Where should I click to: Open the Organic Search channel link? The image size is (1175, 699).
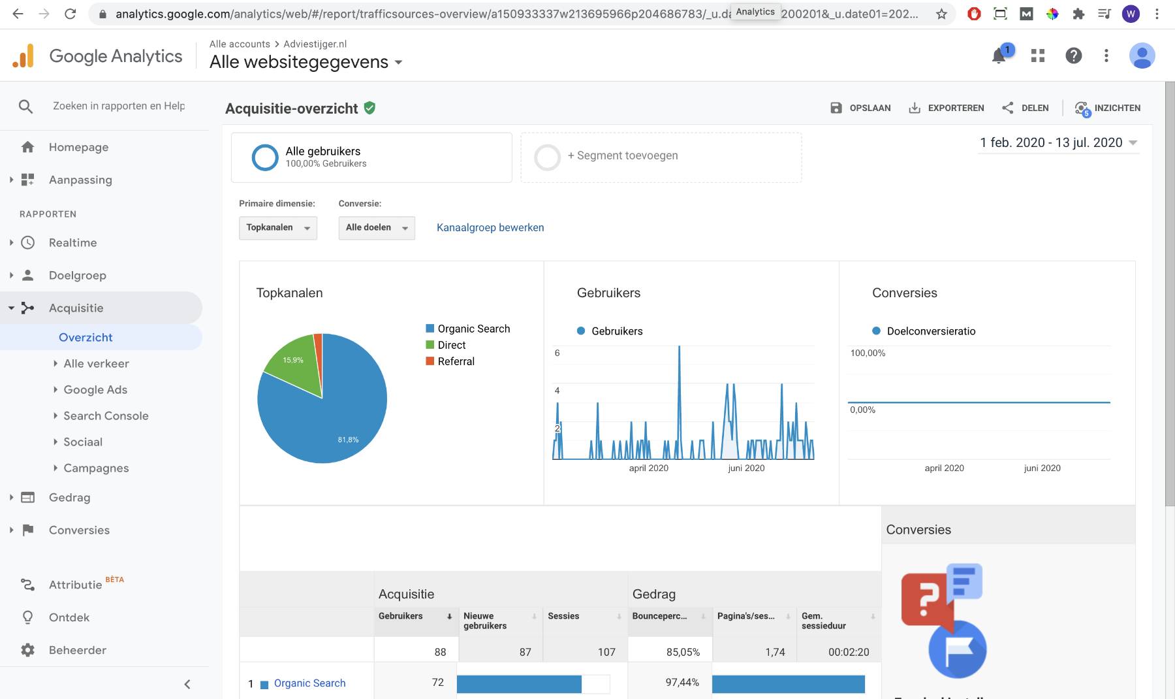point(309,683)
